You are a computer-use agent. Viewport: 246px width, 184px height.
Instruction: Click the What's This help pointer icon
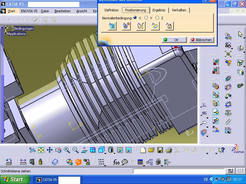[222, 150]
